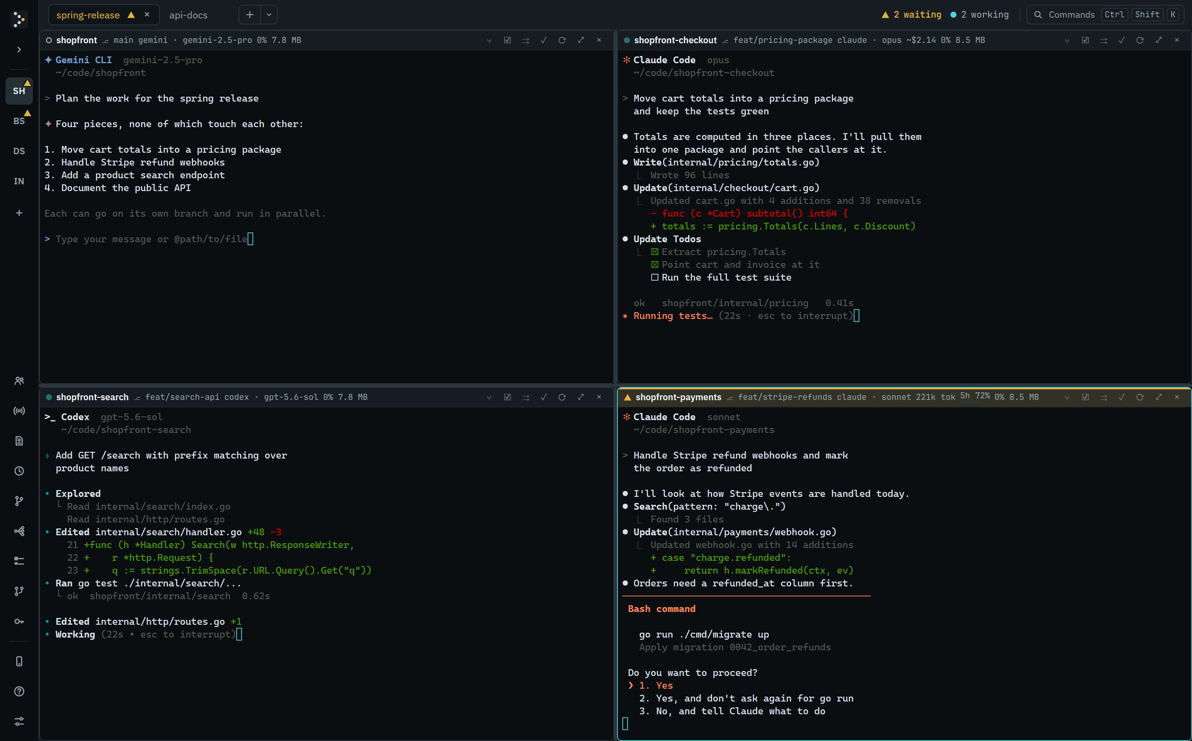Click the pull-request branch icon in sidebar
The width and height of the screenshot is (1192, 741).
coord(19,591)
